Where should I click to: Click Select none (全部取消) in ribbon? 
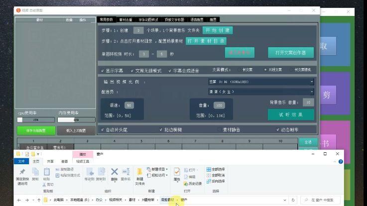point(216,175)
